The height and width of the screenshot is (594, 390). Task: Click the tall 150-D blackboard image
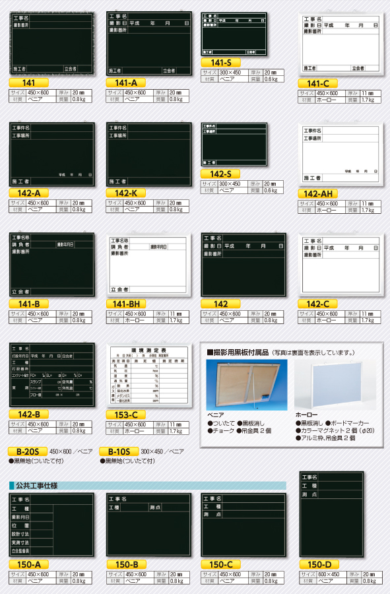[332, 514]
